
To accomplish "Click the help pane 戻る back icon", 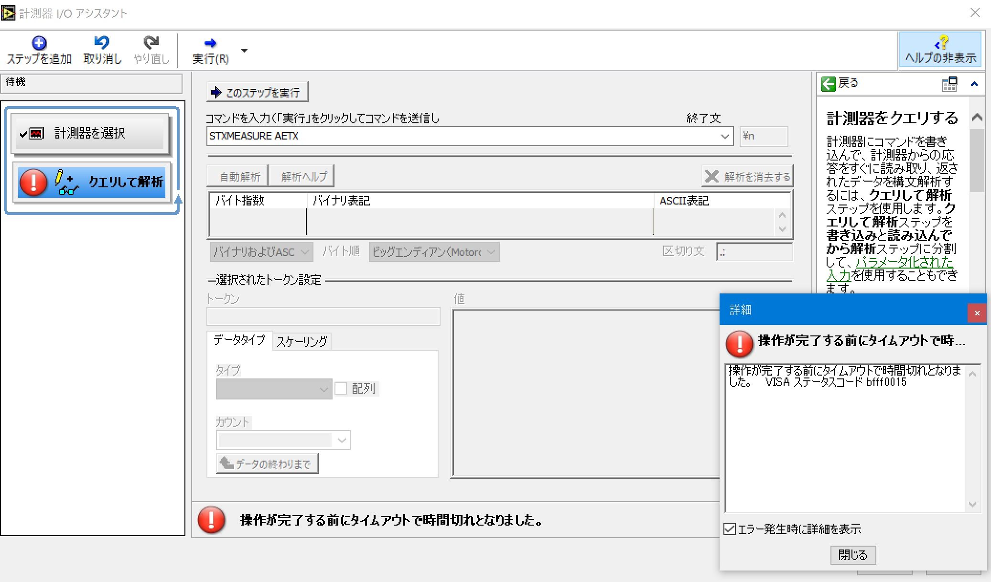I will pyautogui.click(x=829, y=84).
